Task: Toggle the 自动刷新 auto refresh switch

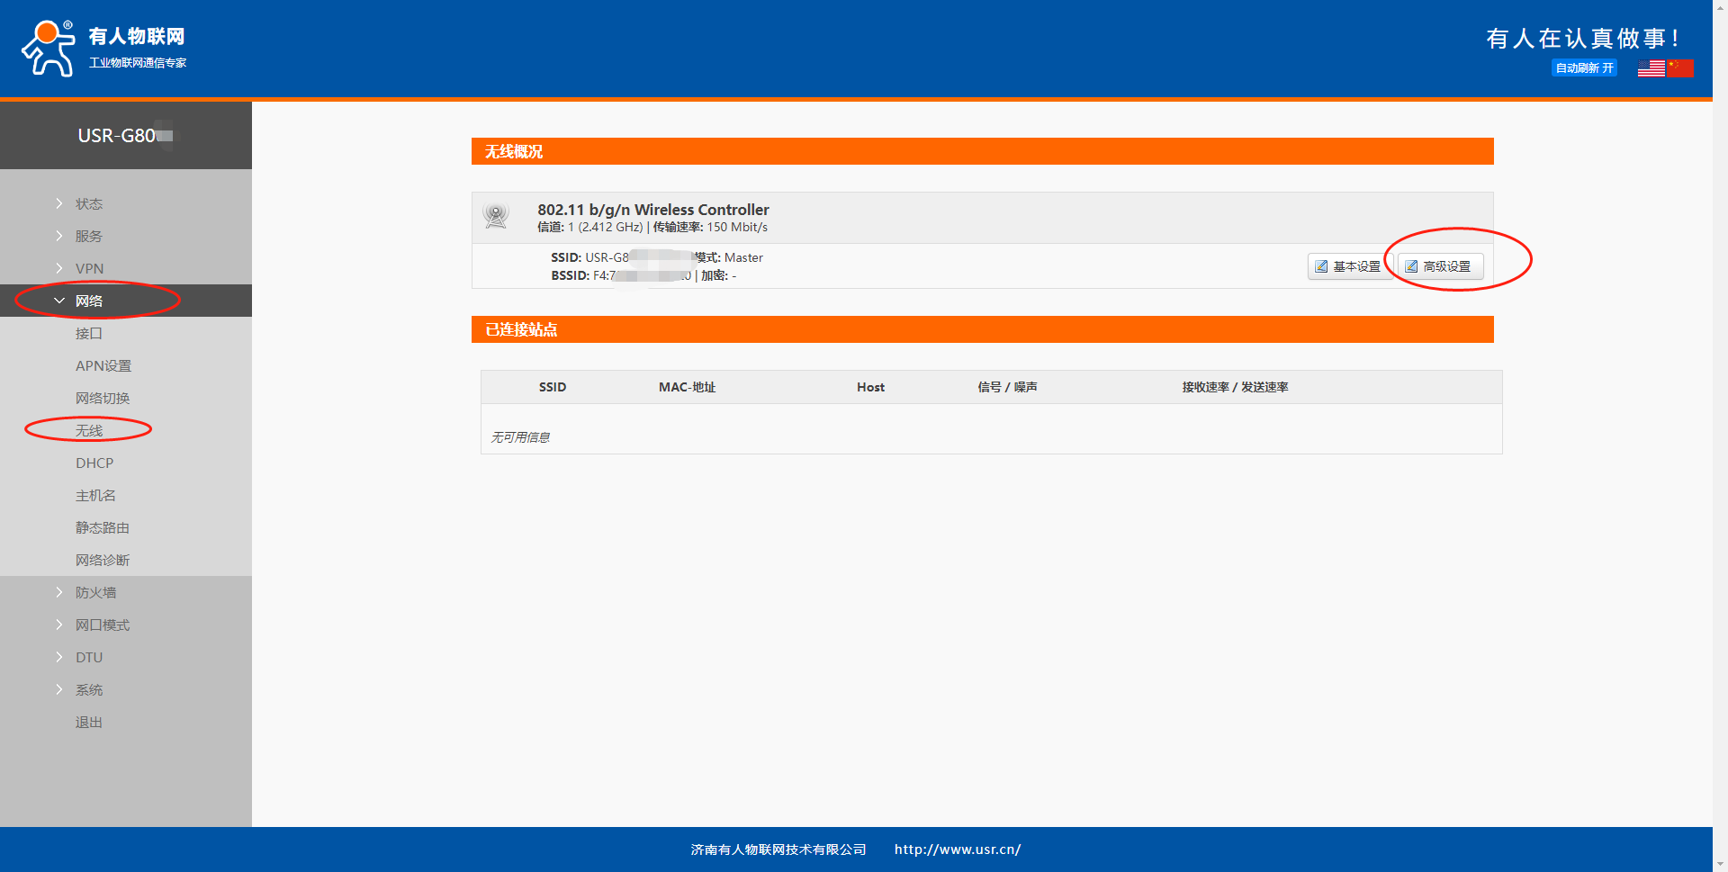Action: click(x=1583, y=68)
